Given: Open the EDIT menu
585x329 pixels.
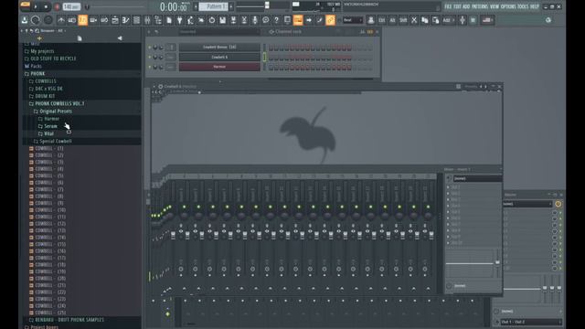Looking at the screenshot, I should point(457,6).
